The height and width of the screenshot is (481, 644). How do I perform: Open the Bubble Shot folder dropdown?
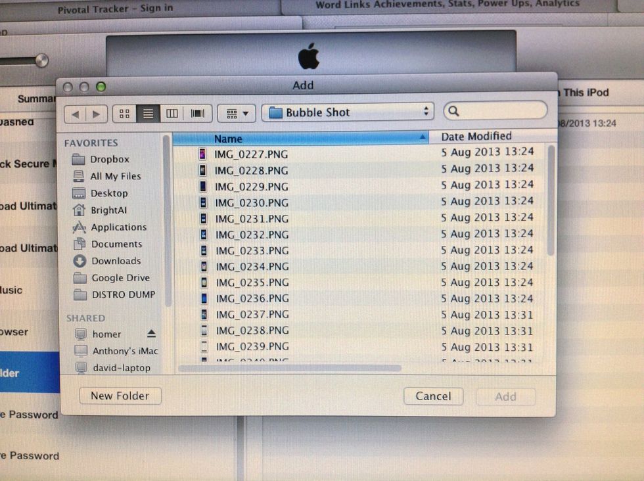pos(347,112)
